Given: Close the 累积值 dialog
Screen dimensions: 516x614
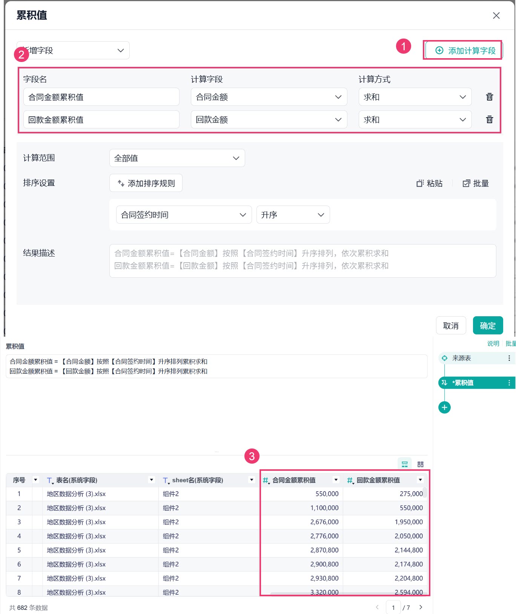Looking at the screenshot, I should (496, 15).
